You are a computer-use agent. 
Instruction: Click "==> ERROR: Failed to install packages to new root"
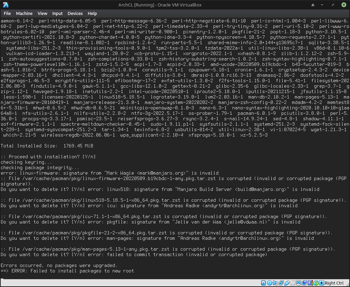coord(67,271)
